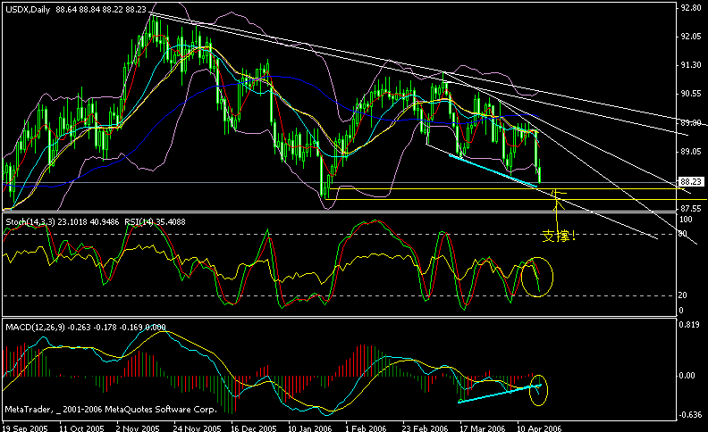Click the 87.55 price scale value
The height and width of the screenshot is (432, 708).
[x=691, y=209]
